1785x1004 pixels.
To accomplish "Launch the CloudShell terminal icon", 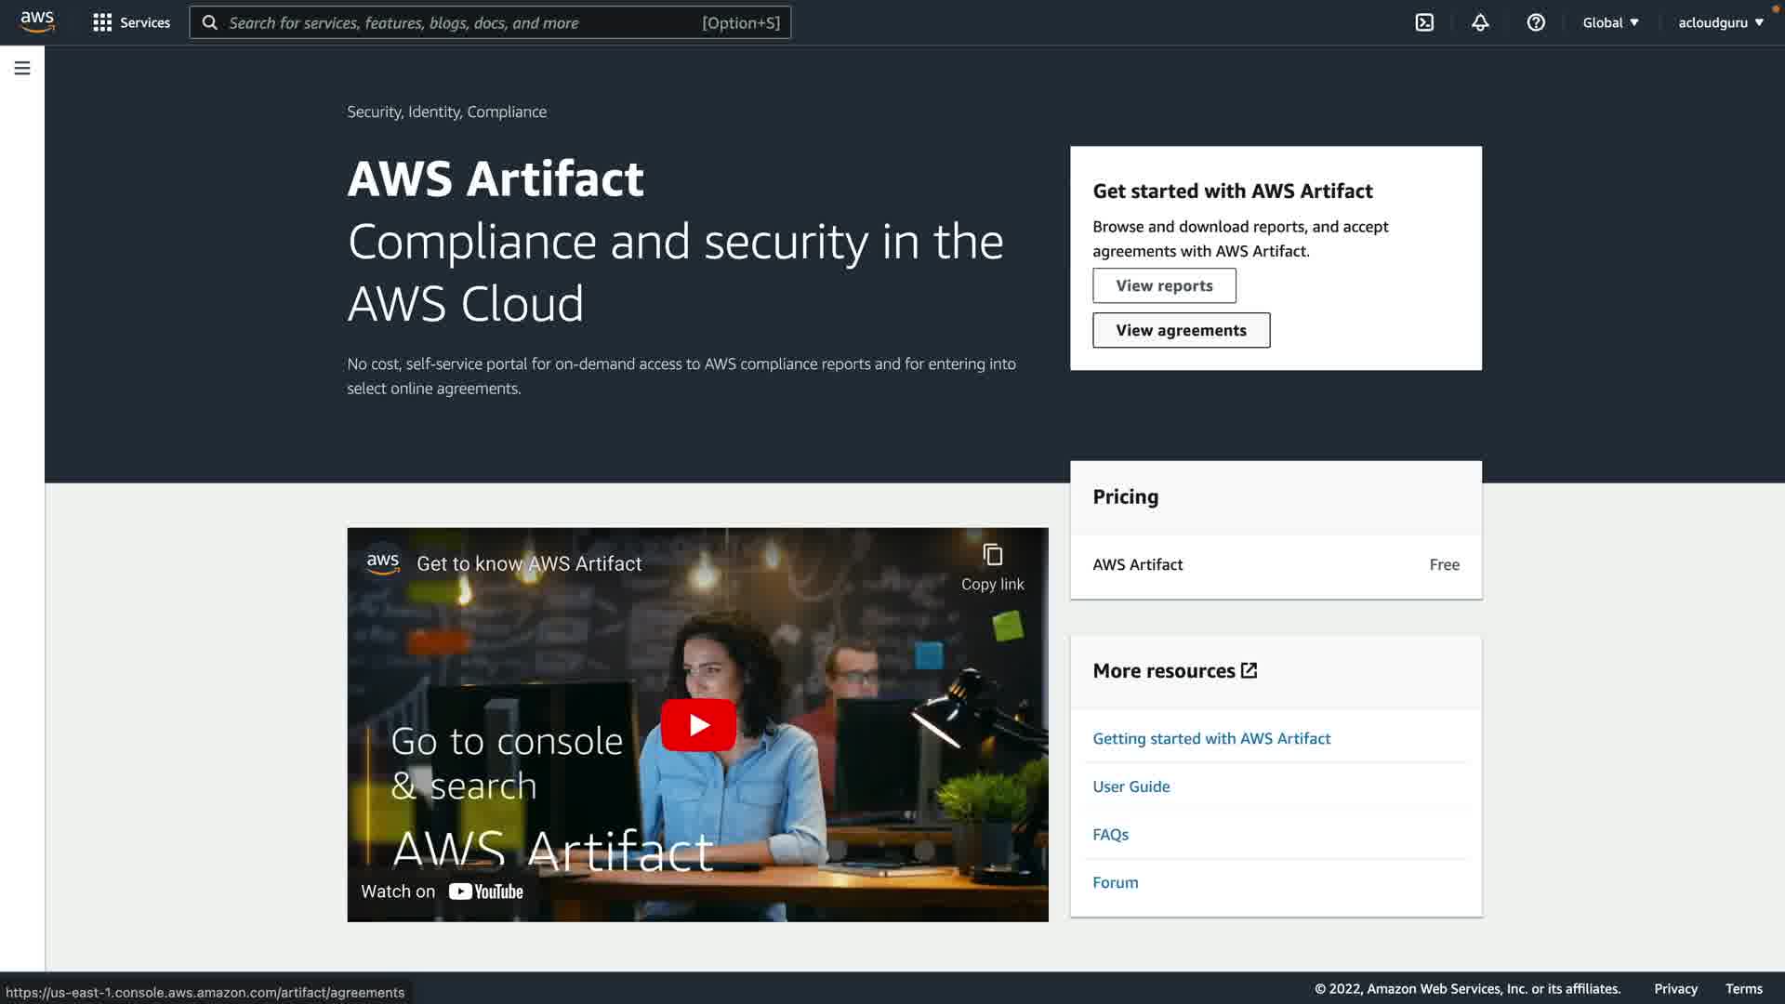I will coord(1424,22).
